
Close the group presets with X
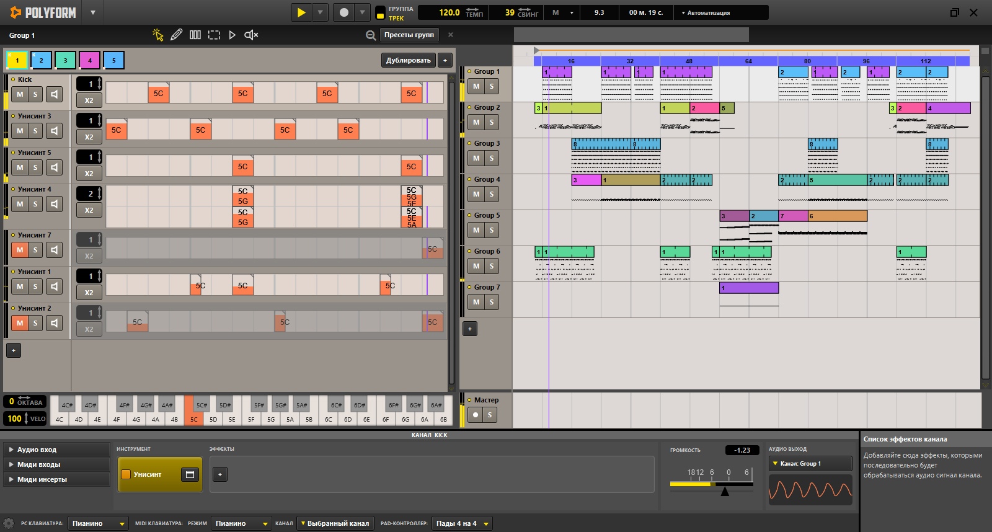pos(451,35)
